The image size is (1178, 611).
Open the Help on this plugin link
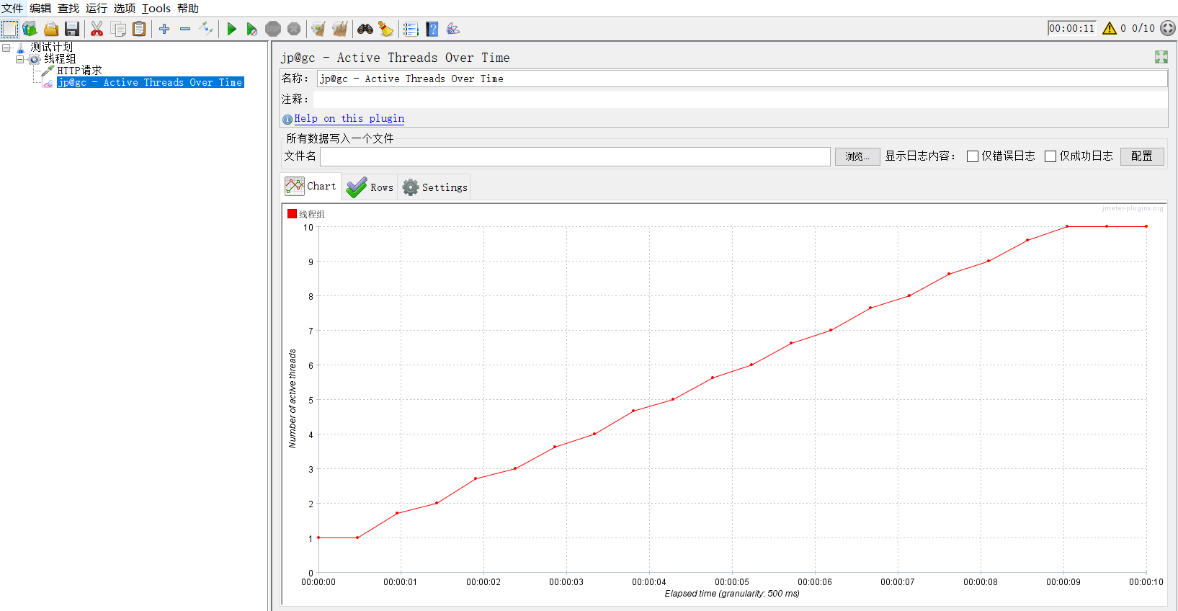(x=349, y=118)
